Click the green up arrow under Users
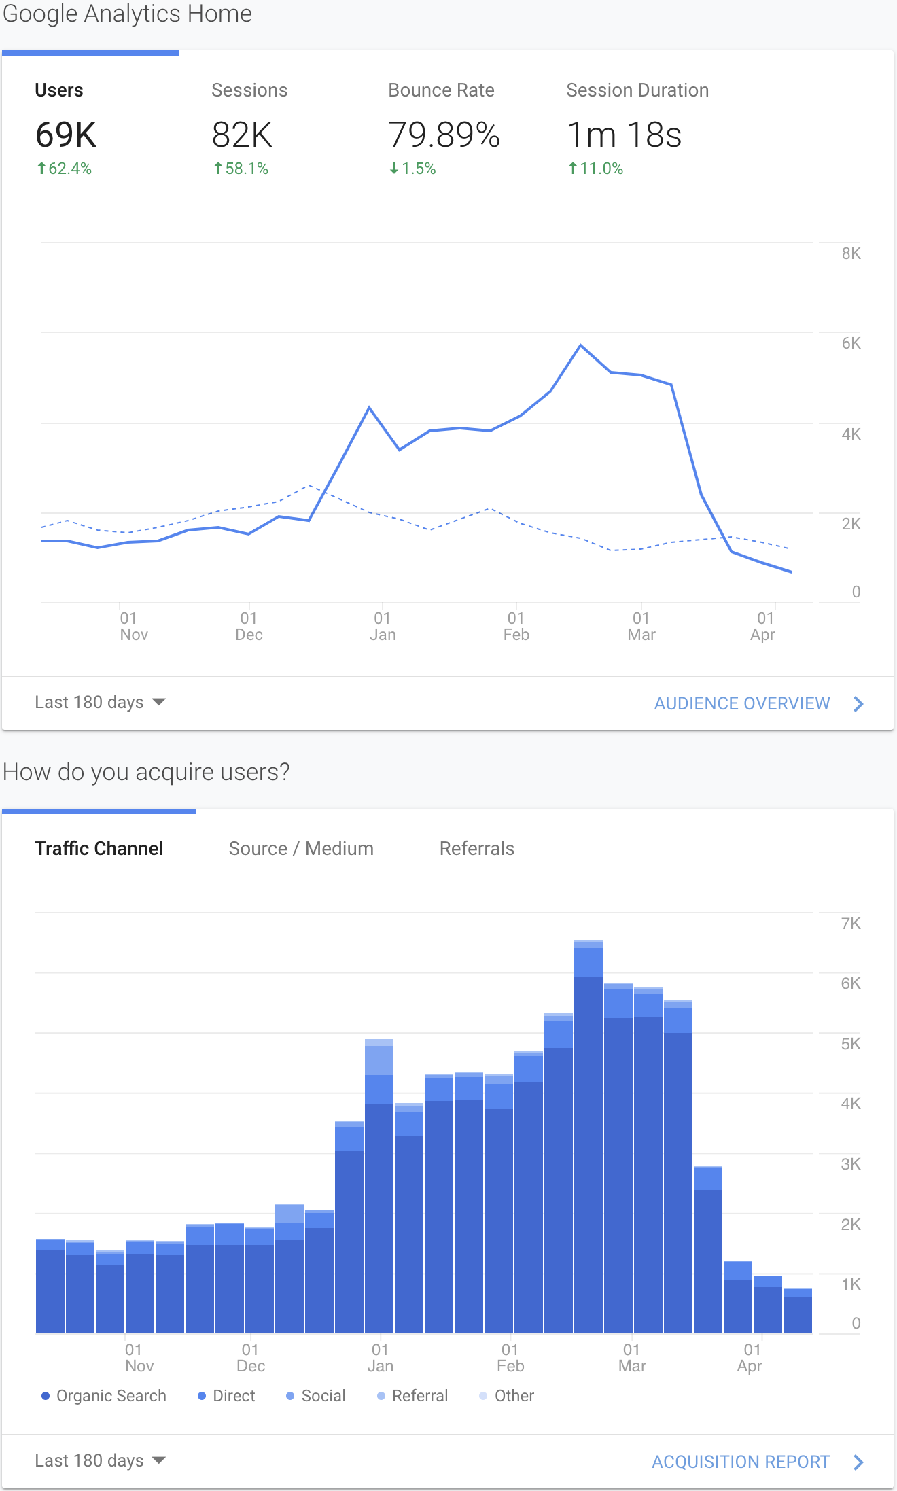Screen dimensions: 897x1491 click(41, 168)
